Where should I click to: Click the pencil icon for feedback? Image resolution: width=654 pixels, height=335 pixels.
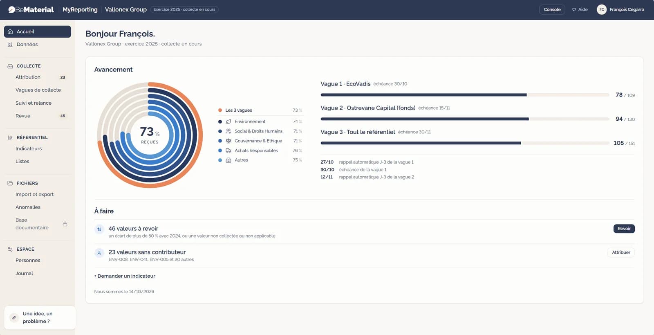click(14, 317)
